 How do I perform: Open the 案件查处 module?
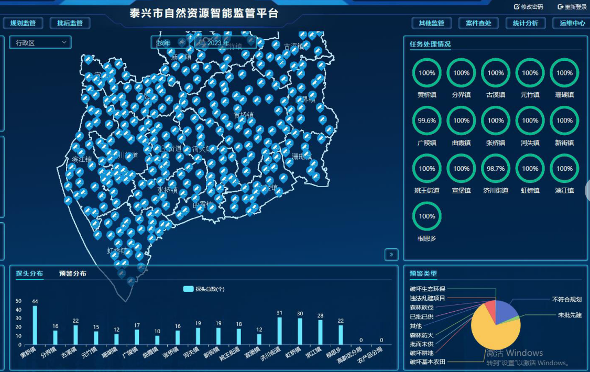[478, 23]
